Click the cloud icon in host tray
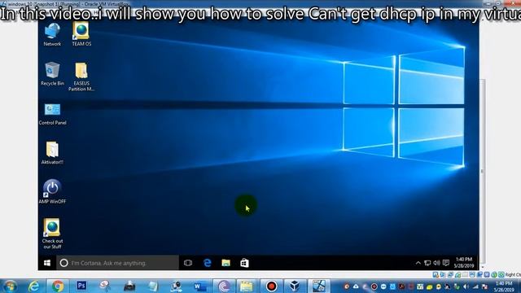521x293 pixels. click(x=356, y=286)
